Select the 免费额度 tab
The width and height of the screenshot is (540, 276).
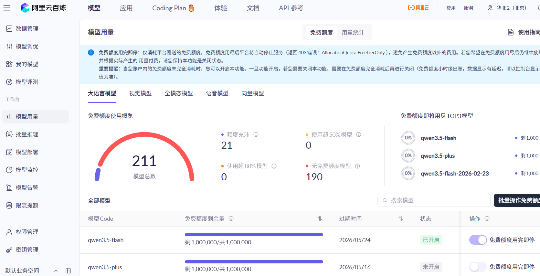[x=321, y=32]
